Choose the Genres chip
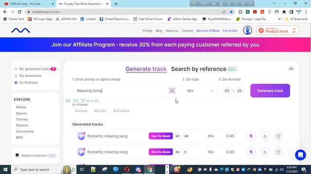Screen dimensions: 311x174 click(x=81, y=111)
